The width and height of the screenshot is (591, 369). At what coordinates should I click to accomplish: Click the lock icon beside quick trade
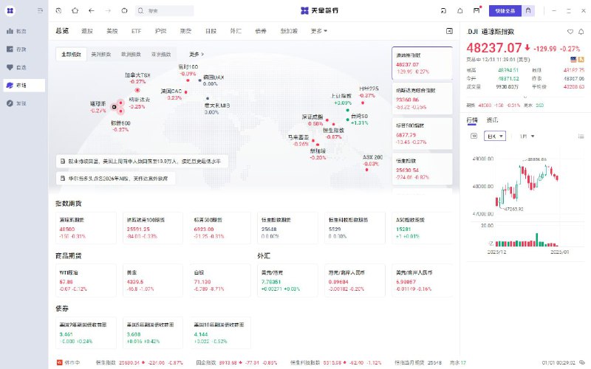point(528,10)
